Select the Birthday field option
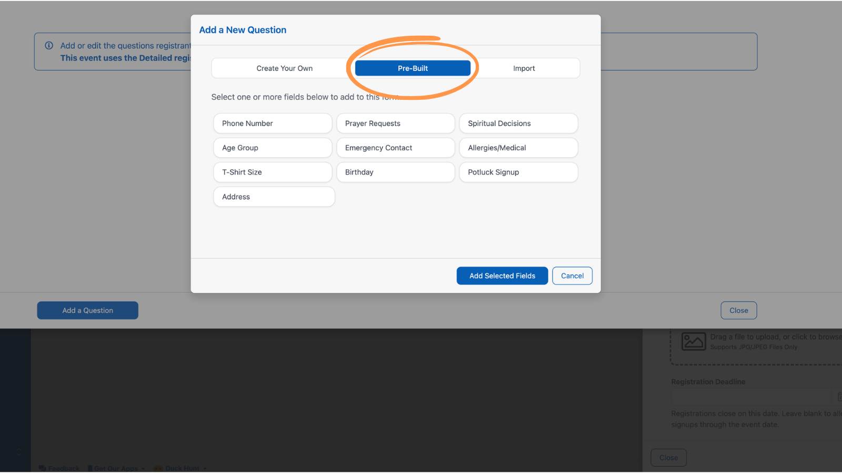The width and height of the screenshot is (842, 473). (x=396, y=172)
